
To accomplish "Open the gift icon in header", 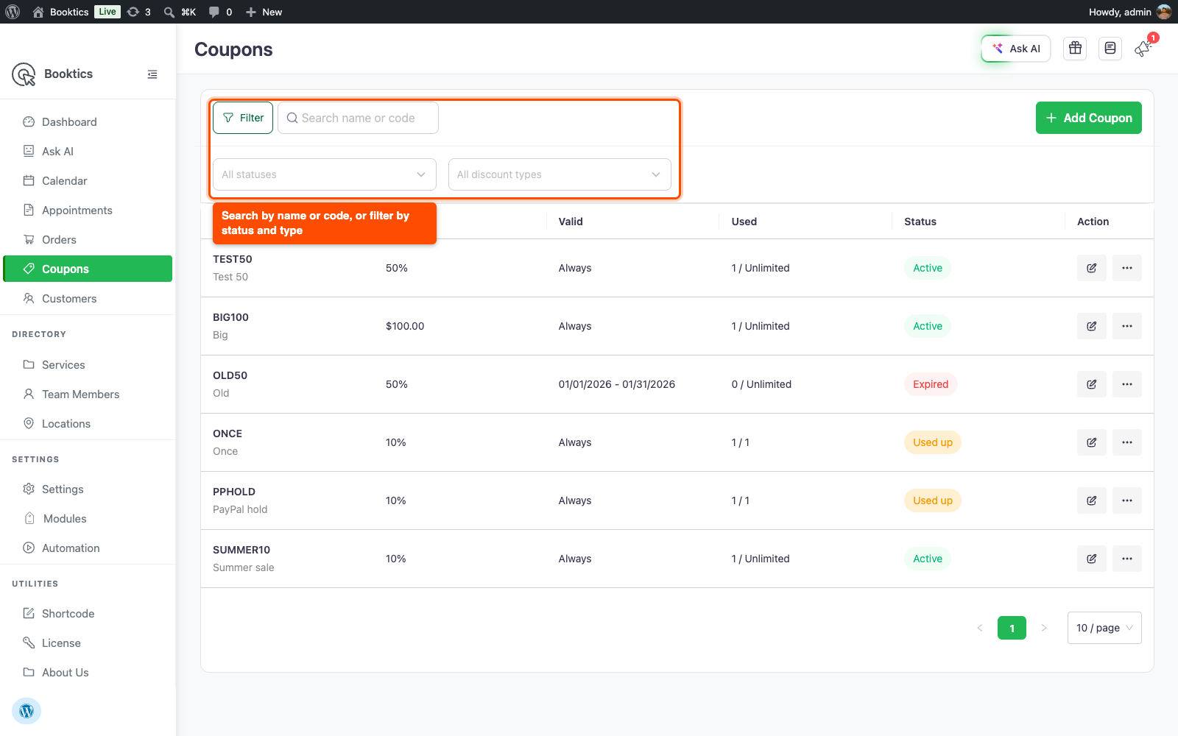I will 1075,49.
